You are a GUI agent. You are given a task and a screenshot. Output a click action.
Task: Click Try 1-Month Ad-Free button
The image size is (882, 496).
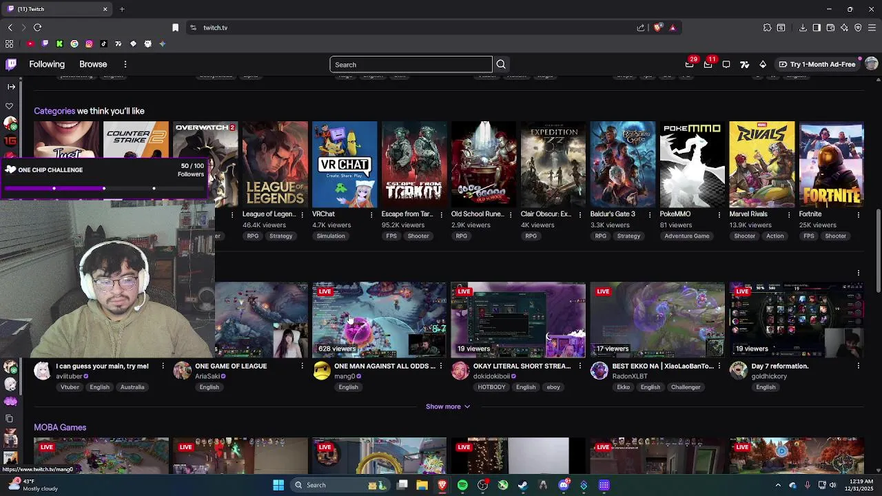click(817, 64)
